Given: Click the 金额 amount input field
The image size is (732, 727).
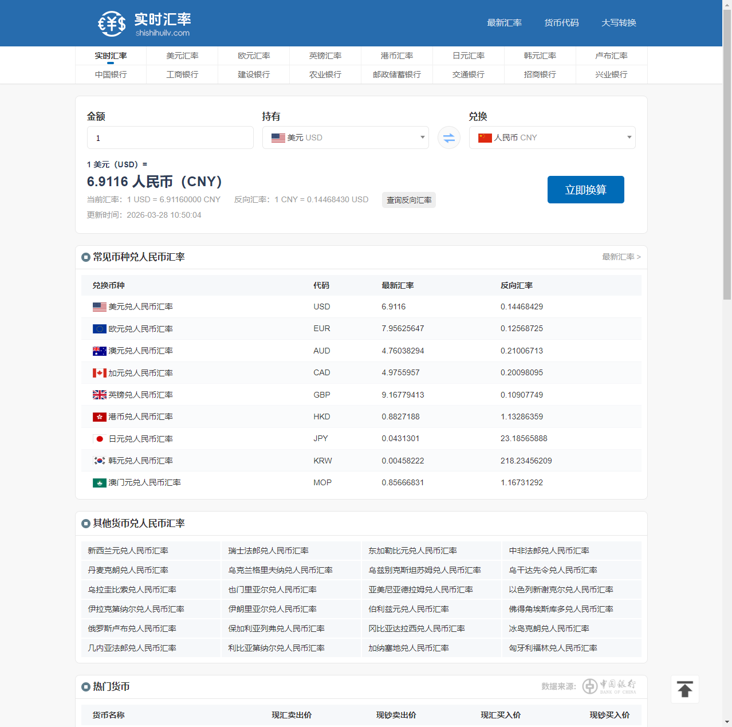Looking at the screenshot, I should (x=170, y=137).
